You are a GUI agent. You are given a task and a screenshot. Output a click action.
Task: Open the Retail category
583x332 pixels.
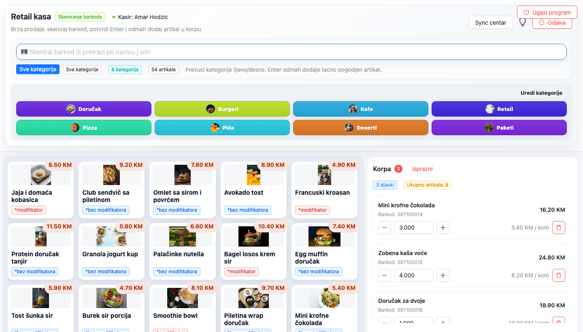click(x=499, y=109)
